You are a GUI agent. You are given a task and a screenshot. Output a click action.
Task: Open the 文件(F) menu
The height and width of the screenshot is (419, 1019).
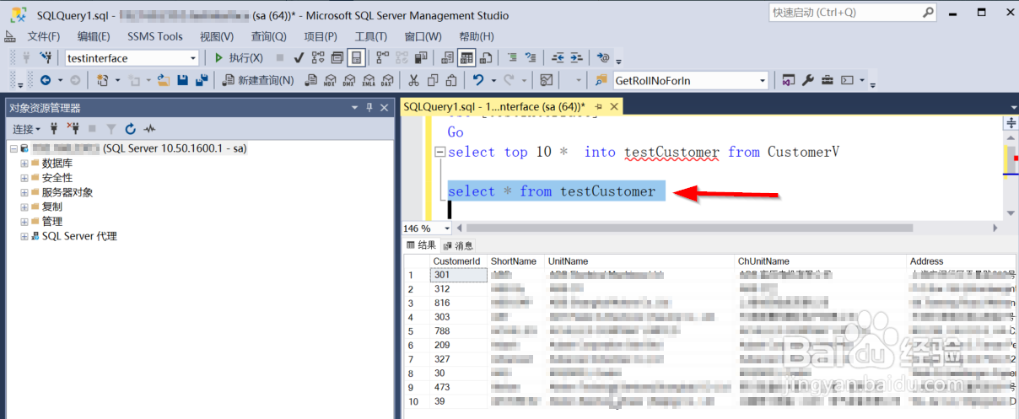pos(43,36)
